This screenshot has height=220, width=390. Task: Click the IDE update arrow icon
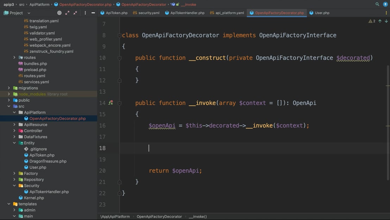click(385, 4)
